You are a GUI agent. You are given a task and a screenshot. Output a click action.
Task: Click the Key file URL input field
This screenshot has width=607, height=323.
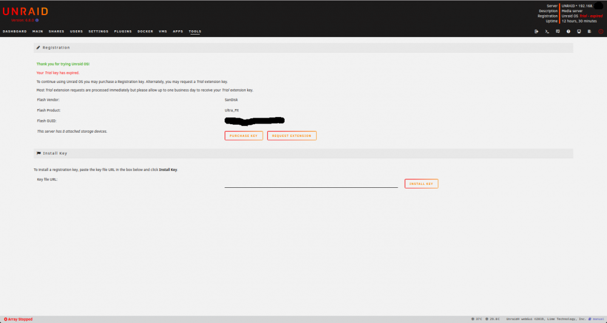pyautogui.click(x=311, y=184)
